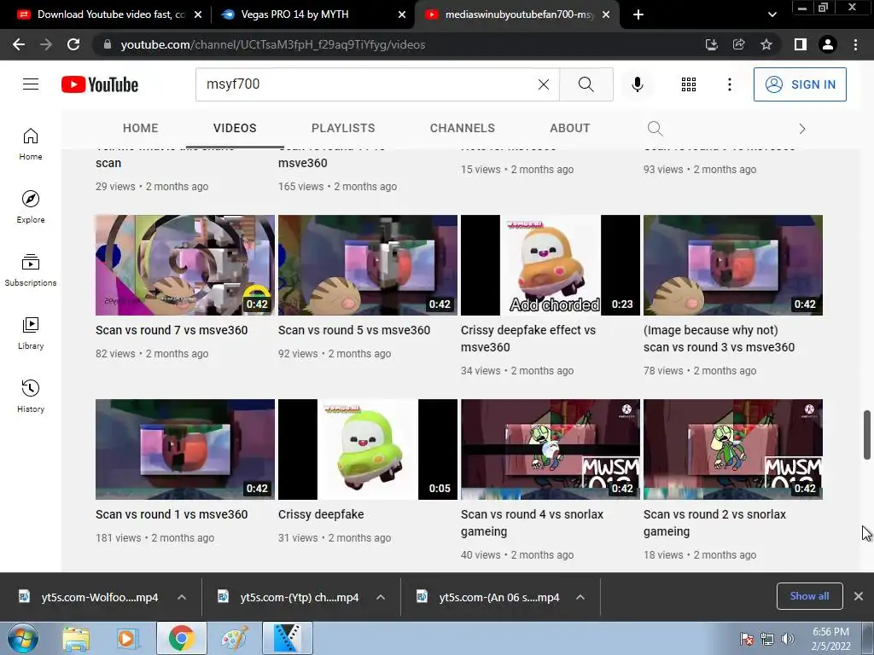Open the ABOUT tab

[x=569, y=128]
